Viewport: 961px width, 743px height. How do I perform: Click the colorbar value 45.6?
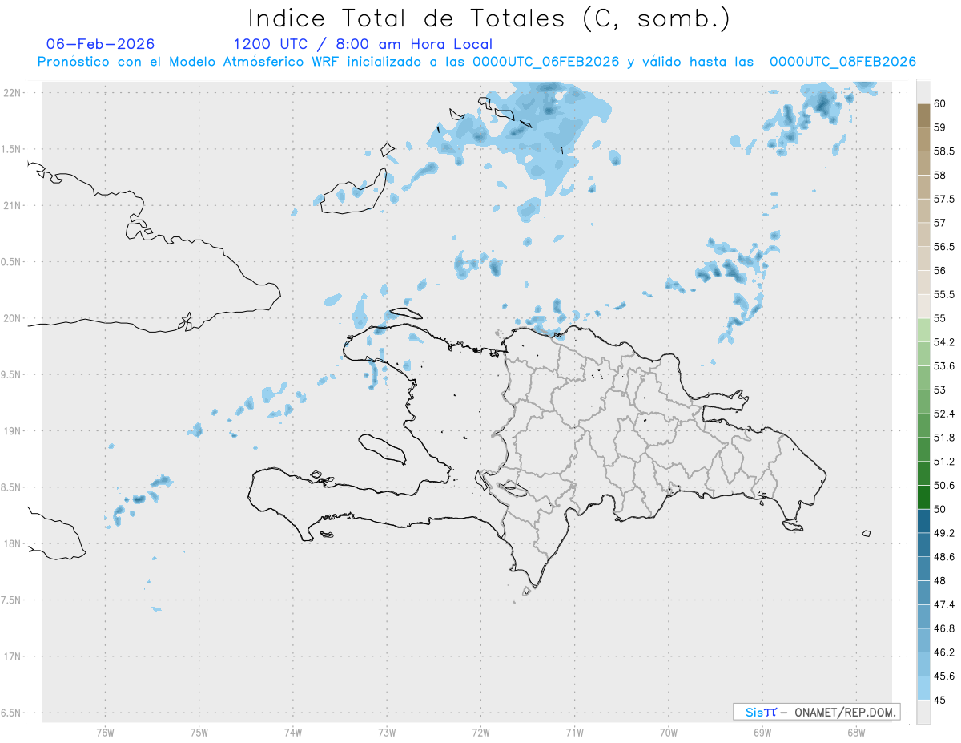944,676
